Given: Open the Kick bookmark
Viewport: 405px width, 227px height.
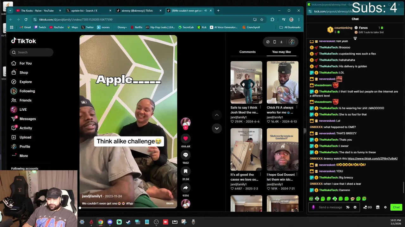Looking at the screenshot, I should click(202, 27).
